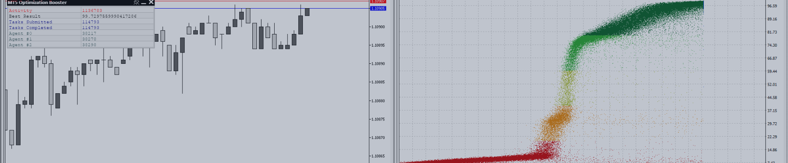Viewport: 788px width, 163px height.
Task: Select the Best Result value 99.7297559998417286
Action: click(109, 16)
